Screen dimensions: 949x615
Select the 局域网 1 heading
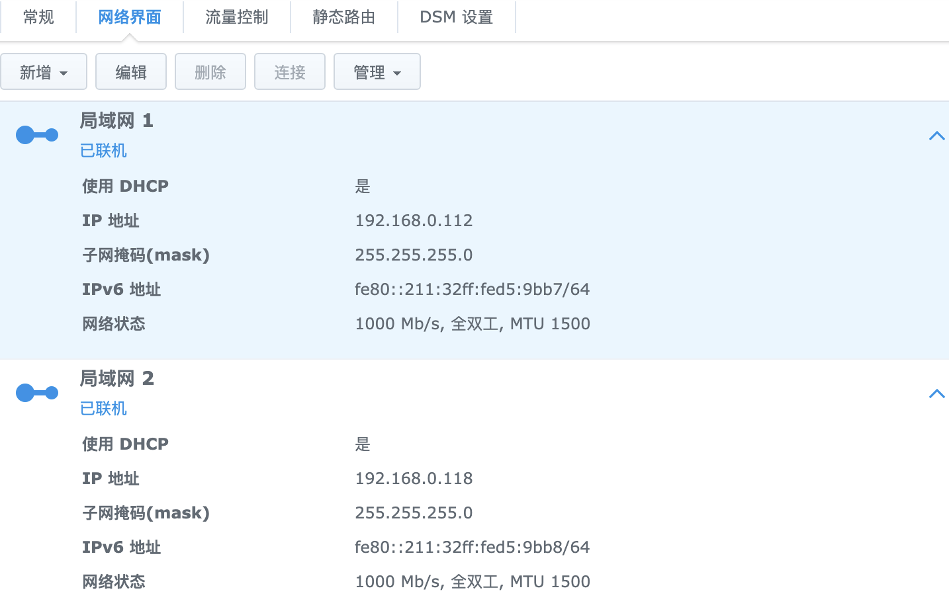pyautogui.click(x=116, y=120)
